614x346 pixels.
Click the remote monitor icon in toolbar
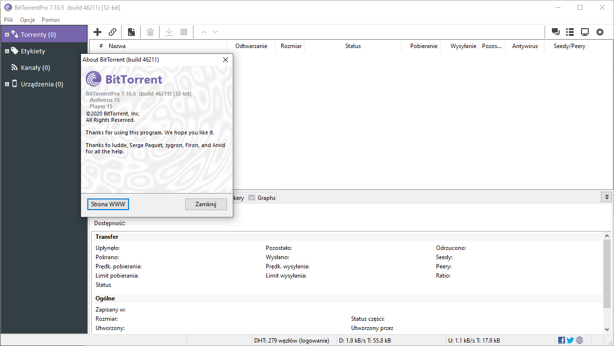[585, 32]
